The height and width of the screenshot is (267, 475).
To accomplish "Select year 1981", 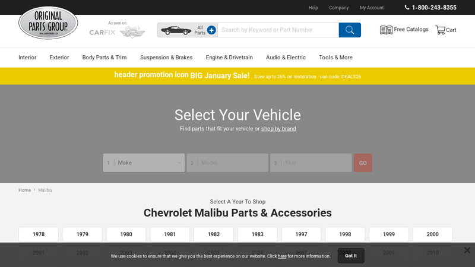I will click(x=170, y=234).
